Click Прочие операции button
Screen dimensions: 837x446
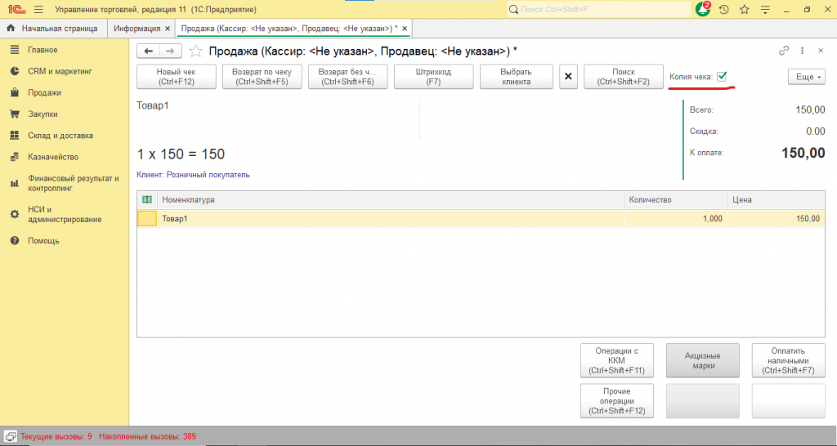[x=616, y=400]
